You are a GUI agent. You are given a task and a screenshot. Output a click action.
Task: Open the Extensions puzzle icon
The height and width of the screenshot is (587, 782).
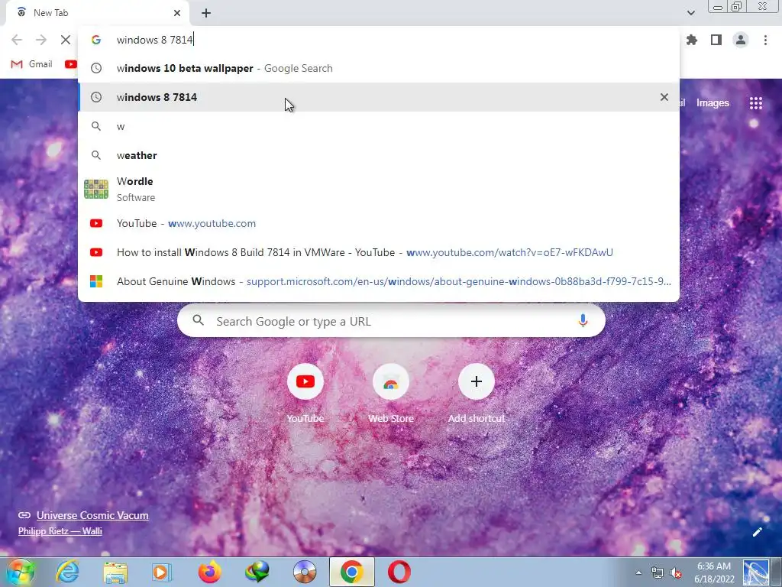coord(692,40)
